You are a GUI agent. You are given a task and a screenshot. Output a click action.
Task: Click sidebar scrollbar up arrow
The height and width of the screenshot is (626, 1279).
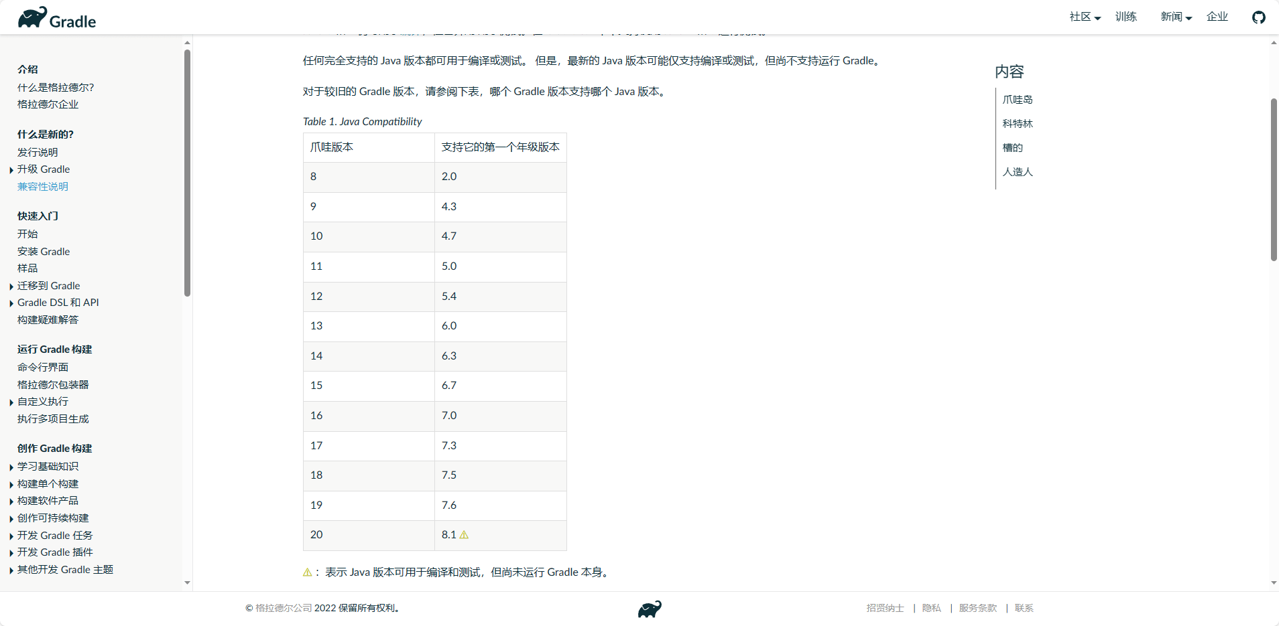[187, 43]
